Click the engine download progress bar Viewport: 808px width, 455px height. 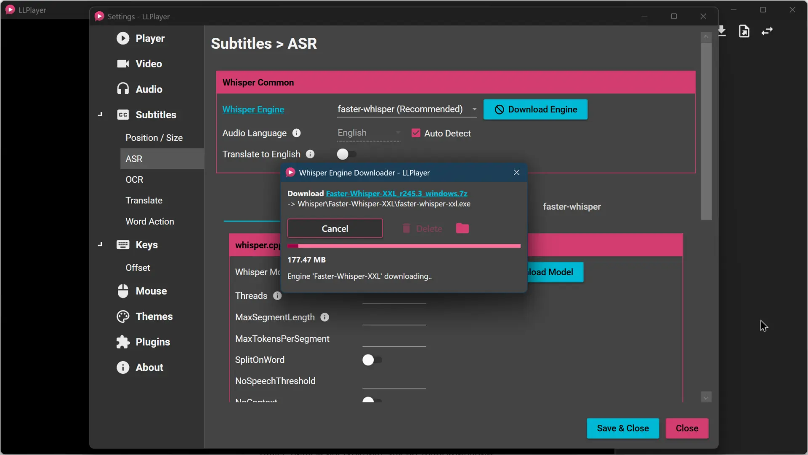coord(404,246)
